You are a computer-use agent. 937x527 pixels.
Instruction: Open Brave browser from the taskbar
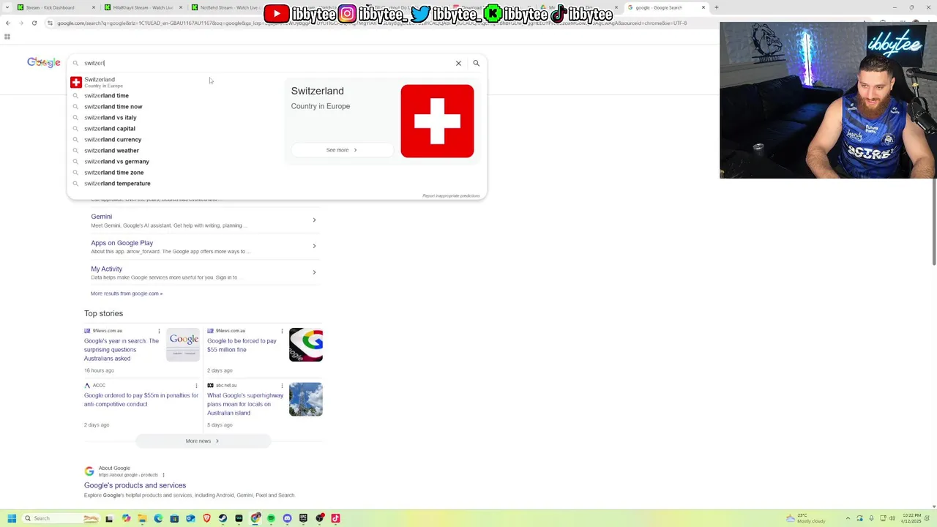[x=206, y=518]
